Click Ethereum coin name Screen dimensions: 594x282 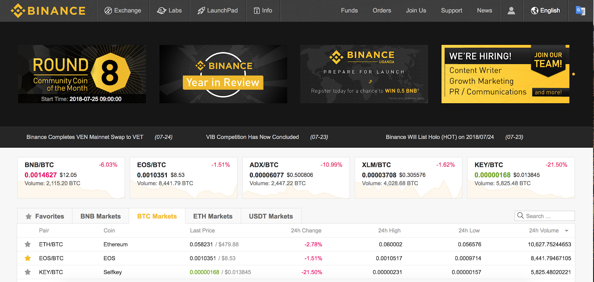coord(115,244)
